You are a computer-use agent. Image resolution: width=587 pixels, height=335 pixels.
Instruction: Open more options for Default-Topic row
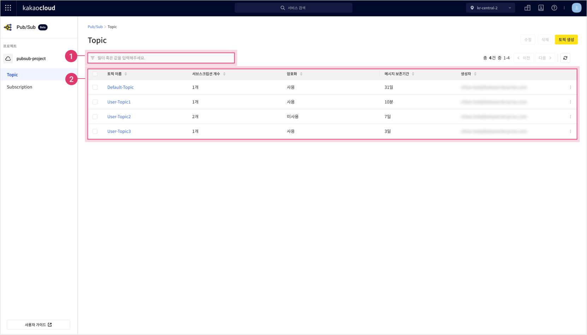tap(570, 87)
